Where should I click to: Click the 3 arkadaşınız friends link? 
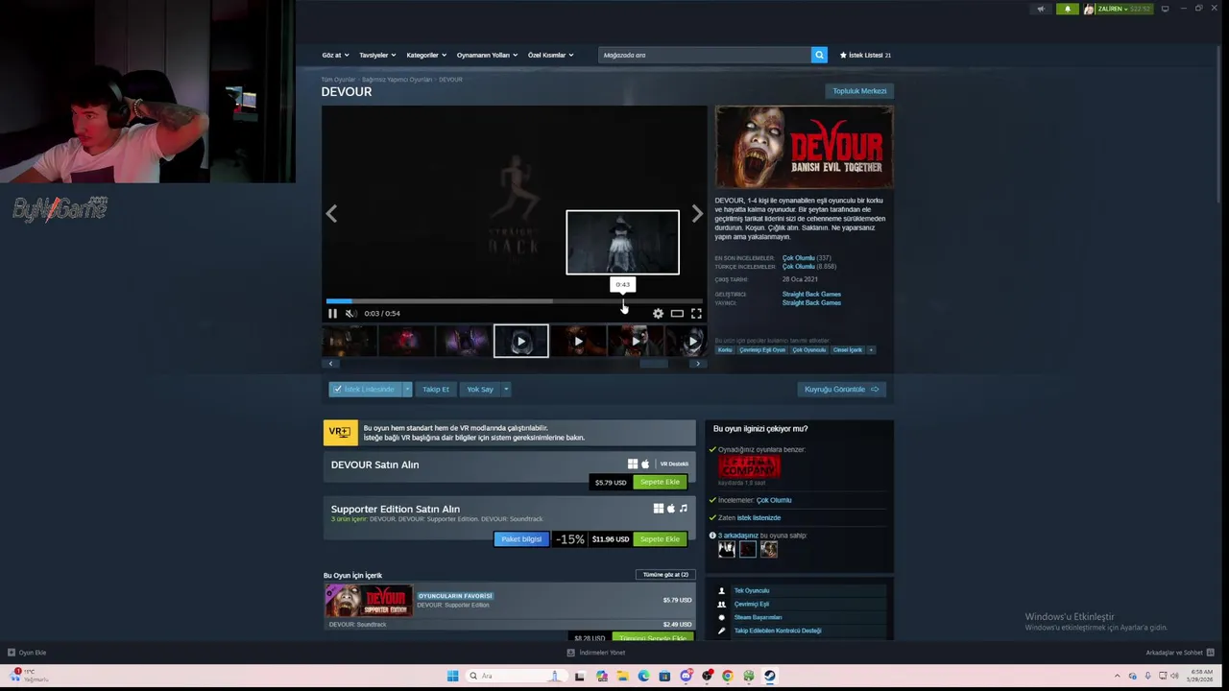point(738,536)
